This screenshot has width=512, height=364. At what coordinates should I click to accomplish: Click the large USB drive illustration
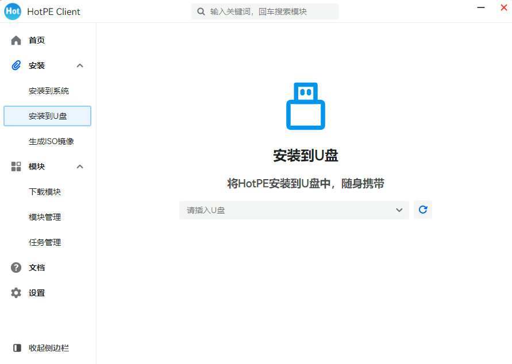click(306, 106)
